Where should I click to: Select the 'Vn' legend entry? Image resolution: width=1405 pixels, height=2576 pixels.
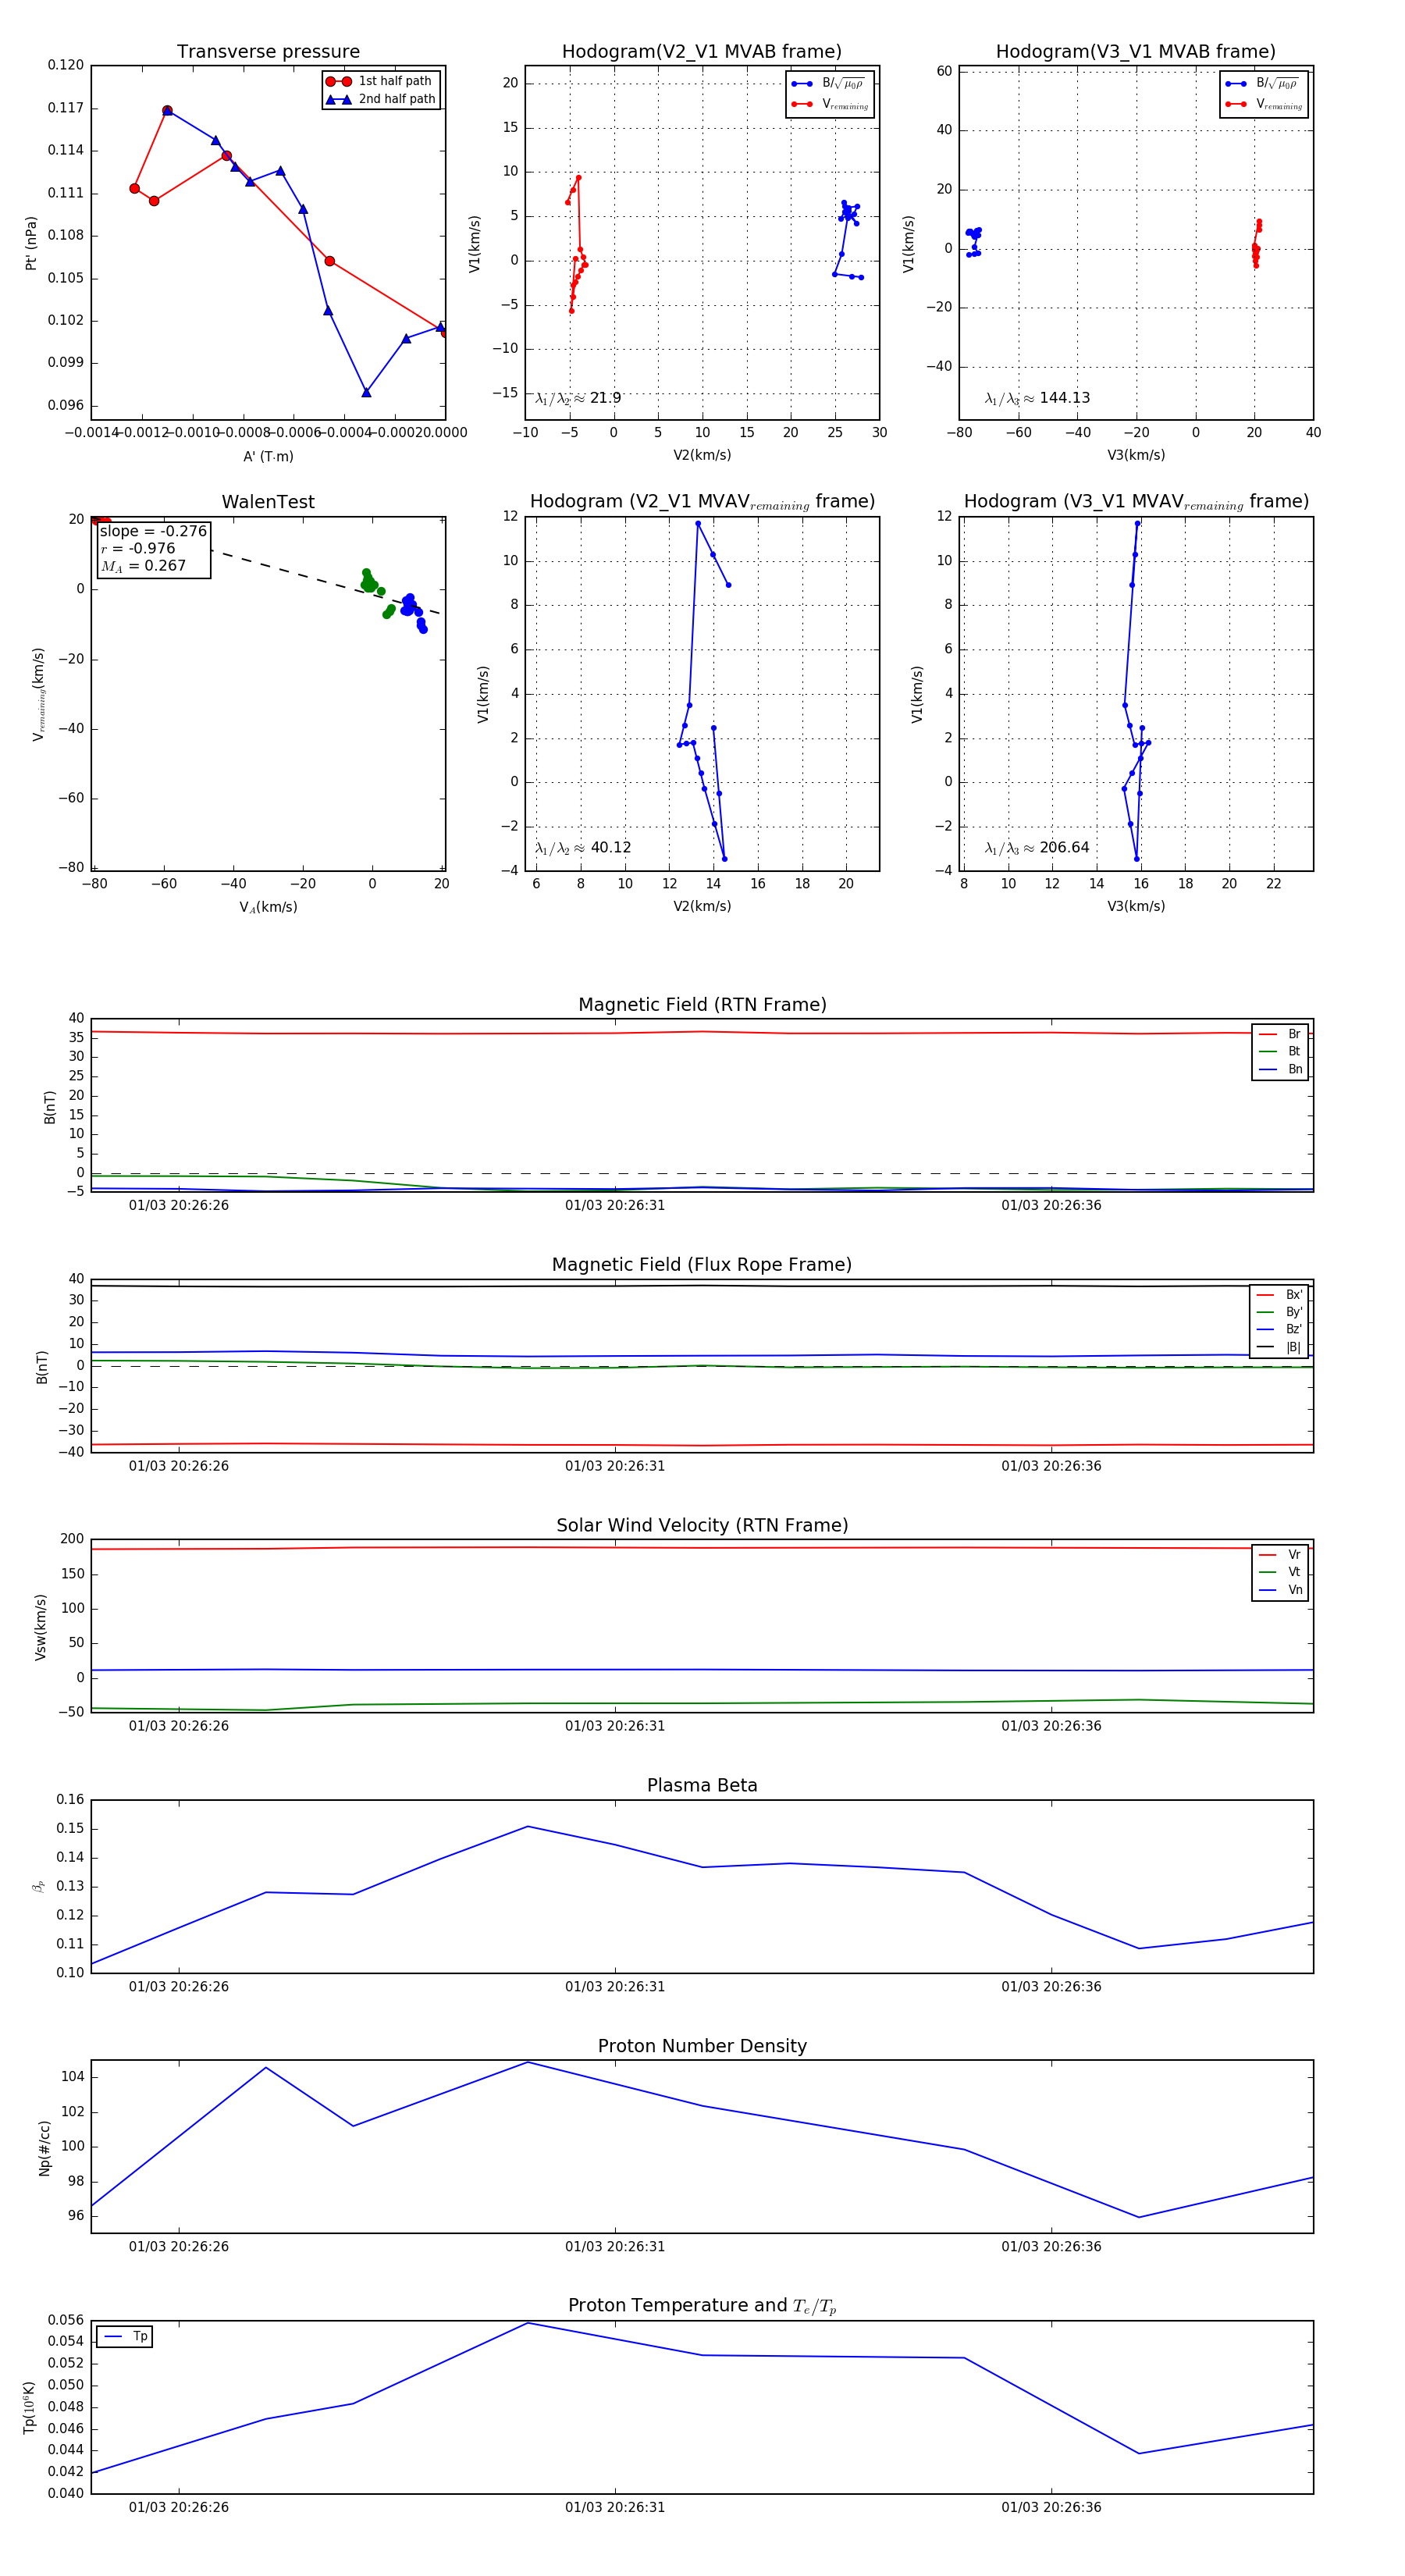click(1280, 1590)
